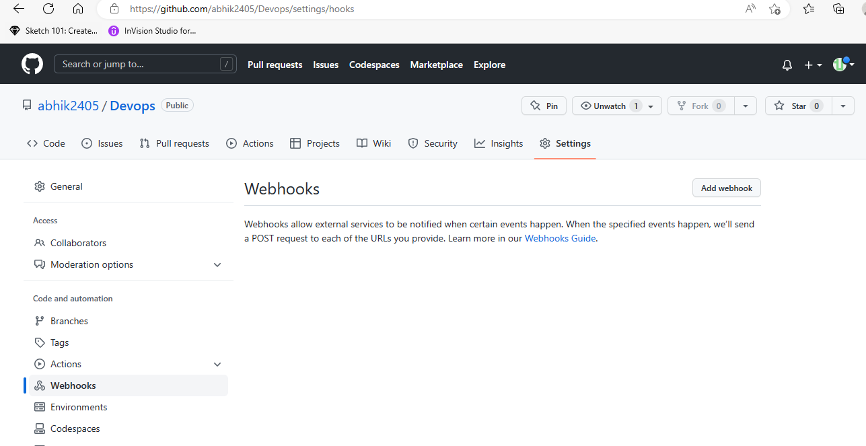Open browser collections panel
Image resolution: width=866 pixels, height=446 pixels.
click(x=838, y=9)
